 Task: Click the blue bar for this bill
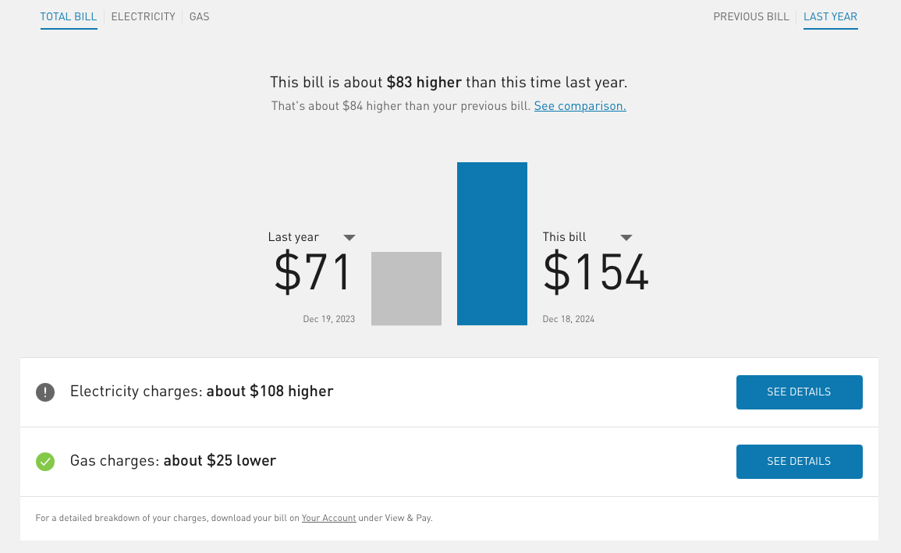491,243
